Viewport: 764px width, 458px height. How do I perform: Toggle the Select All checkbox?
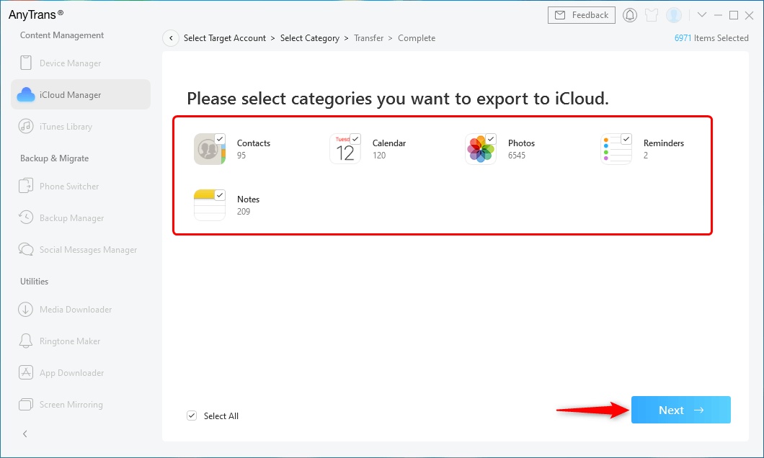(x=192, y=416)
